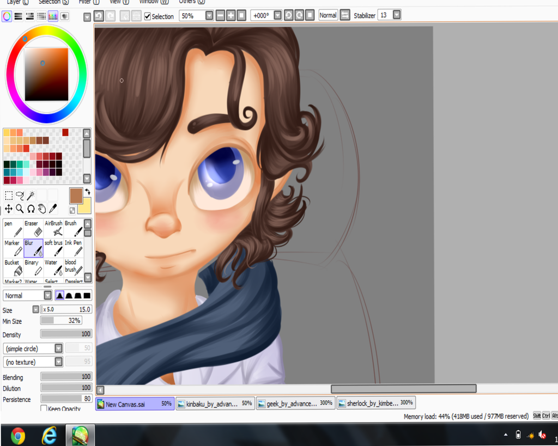The height and width of the screenshot is (446, 558).
Task: Click the Normal selection mode button
Action: click(x=328, y=15)
